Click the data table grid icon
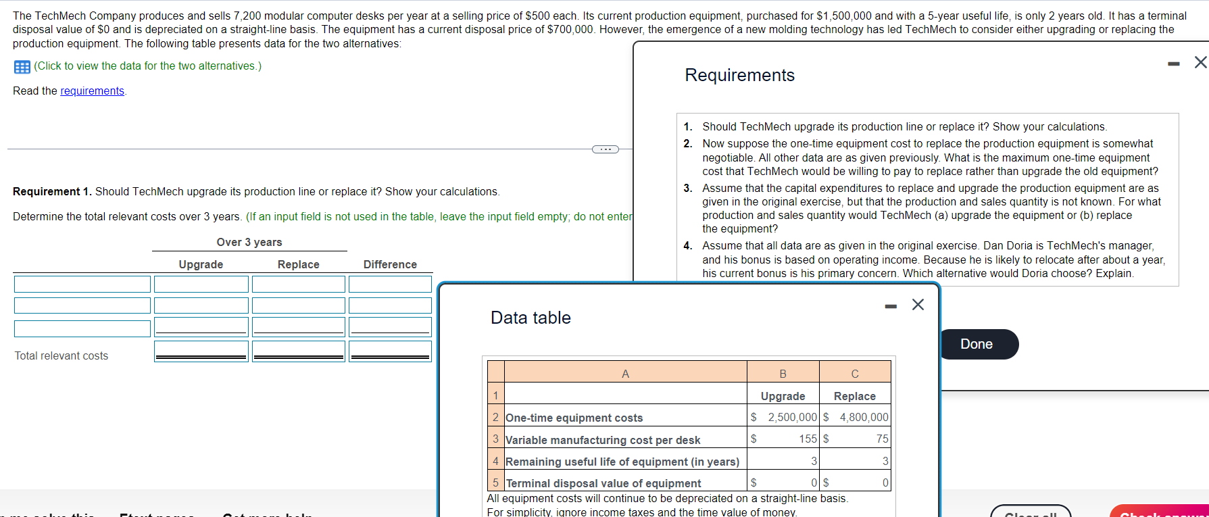This screenshot has height=517, width=1209. point(22,67)
